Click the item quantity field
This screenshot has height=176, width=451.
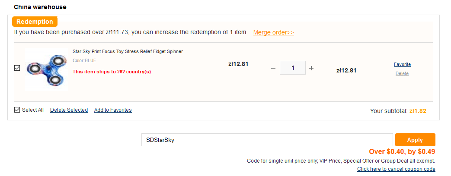293,68
